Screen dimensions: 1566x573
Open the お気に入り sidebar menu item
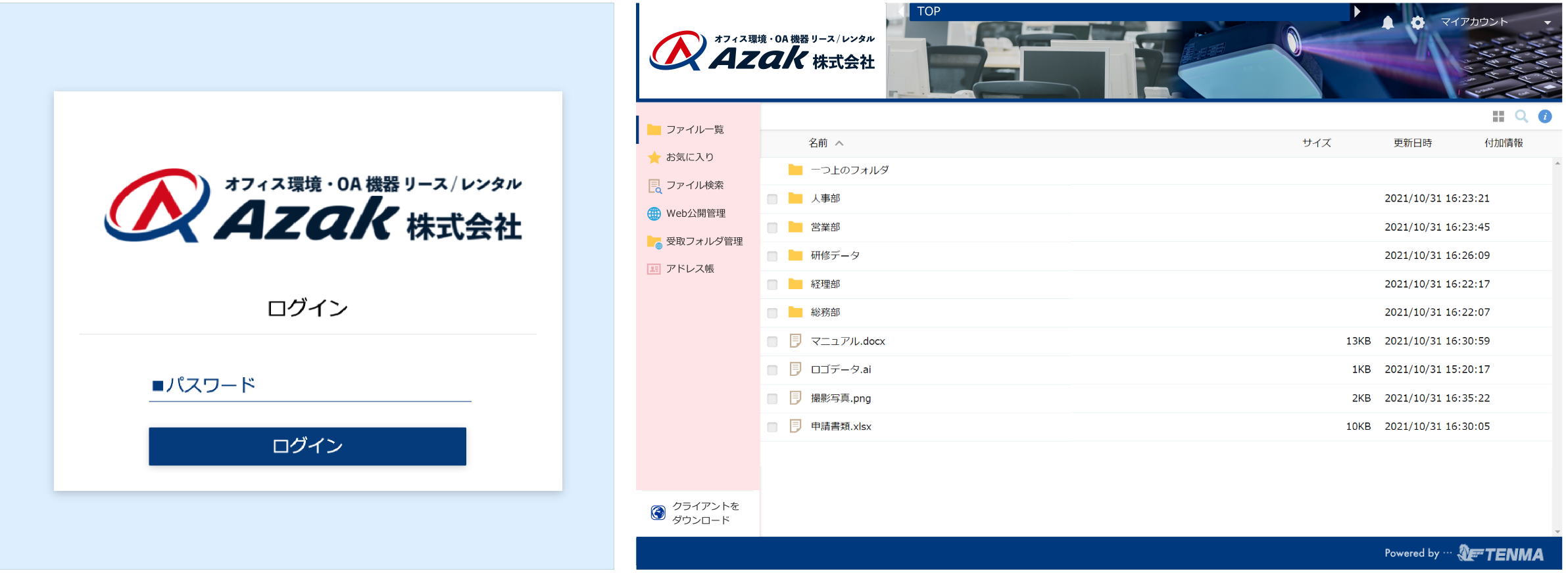coord(698,157)
